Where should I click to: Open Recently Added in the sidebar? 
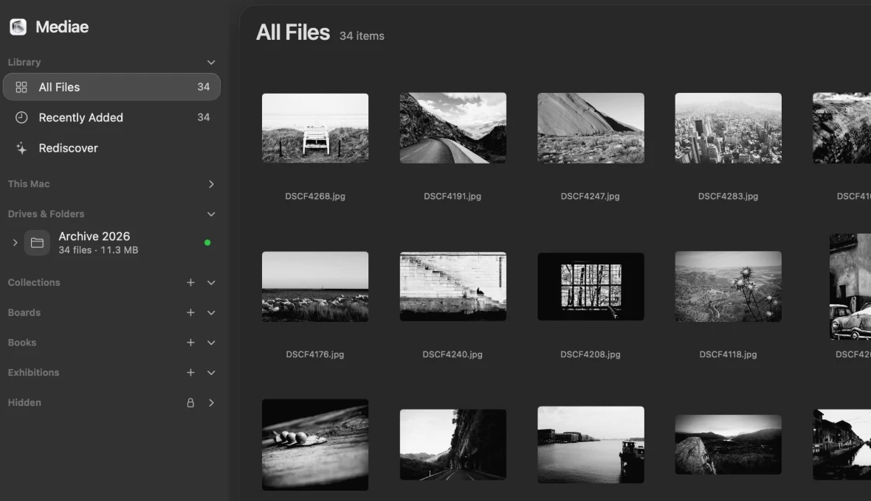pyautogui.click(x=111, y=117)
